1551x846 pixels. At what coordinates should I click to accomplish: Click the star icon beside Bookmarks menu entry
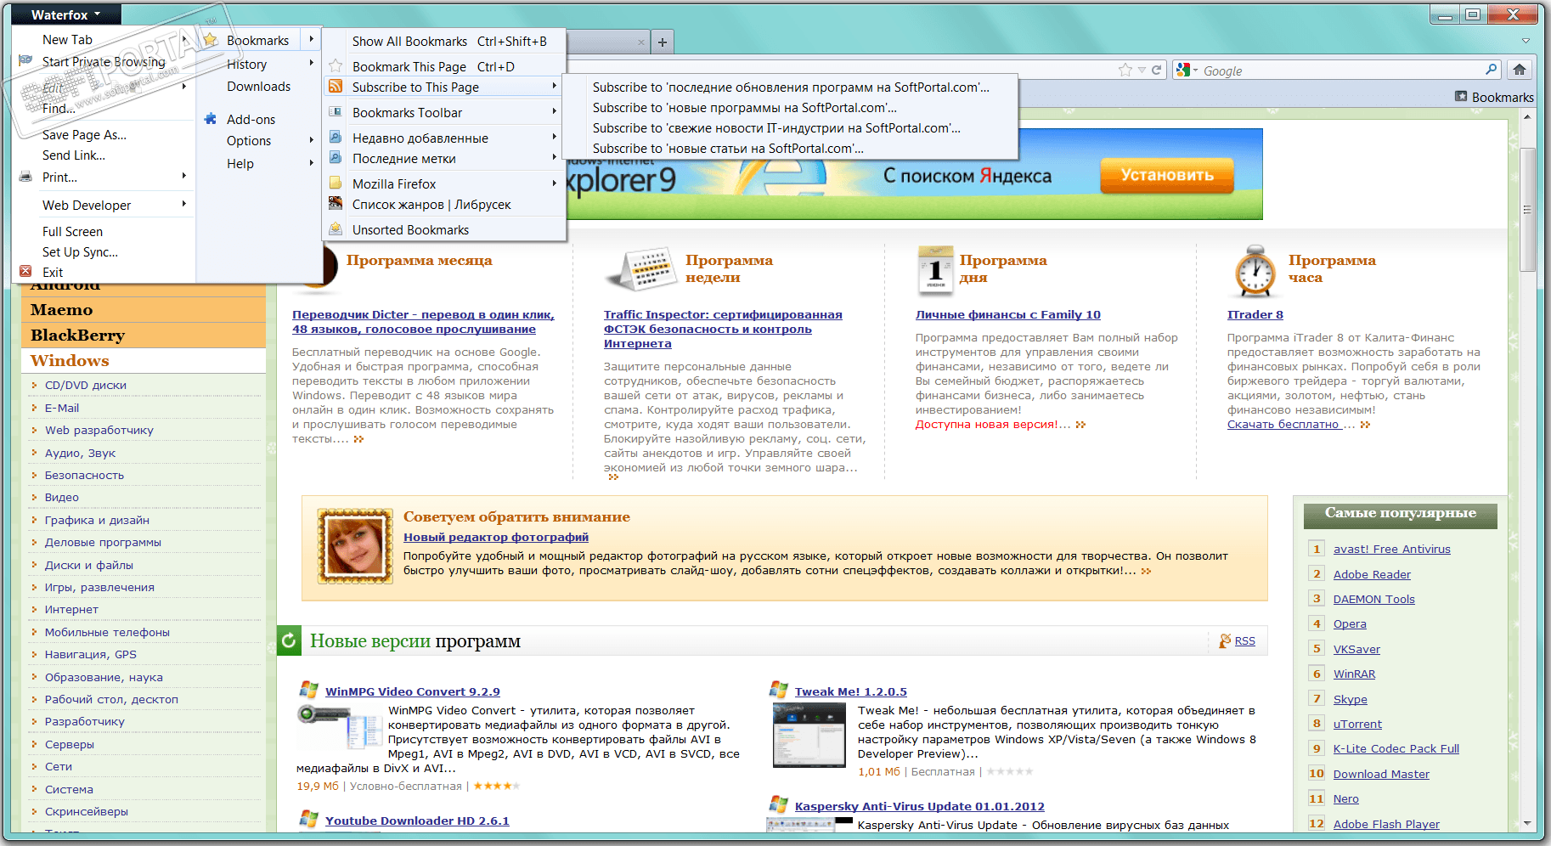coord(211,40)
